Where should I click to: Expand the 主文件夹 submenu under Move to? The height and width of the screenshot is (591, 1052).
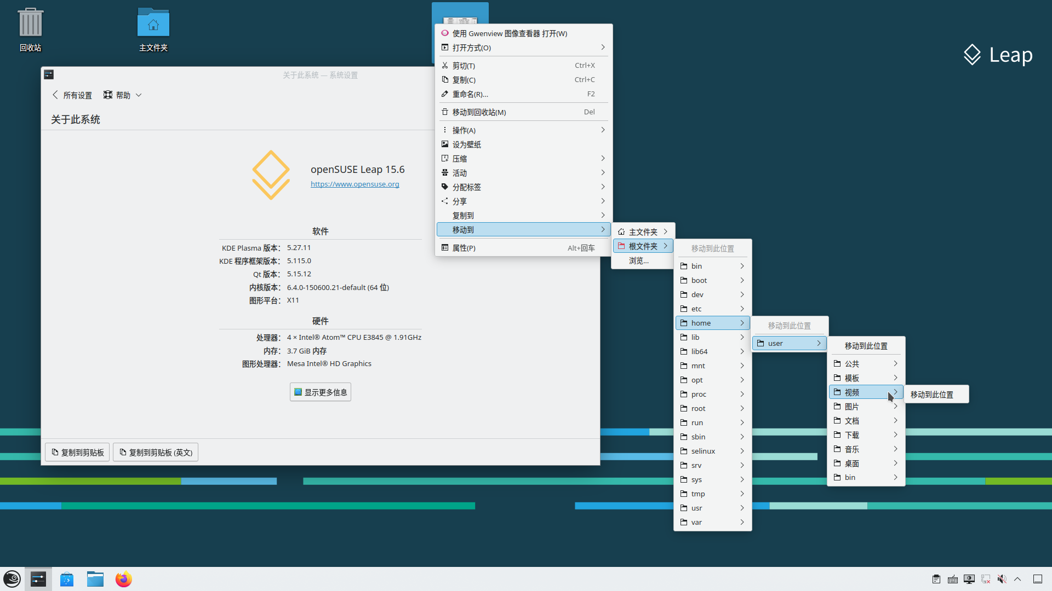tap(643, 232)
